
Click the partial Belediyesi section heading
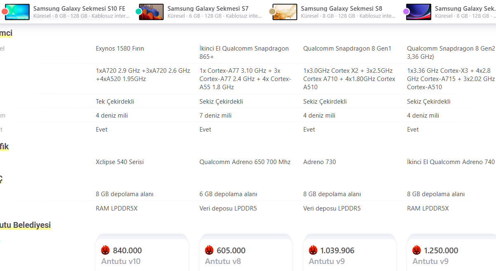tap(25, 225)
